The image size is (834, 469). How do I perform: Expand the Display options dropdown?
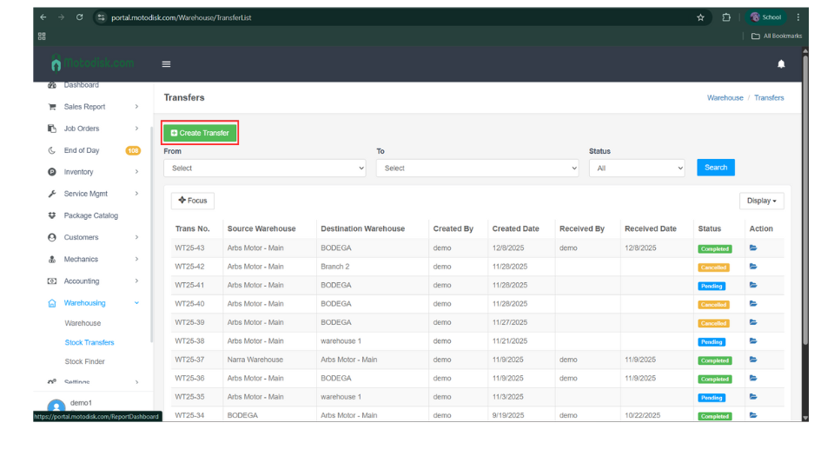tap(762, 201)
